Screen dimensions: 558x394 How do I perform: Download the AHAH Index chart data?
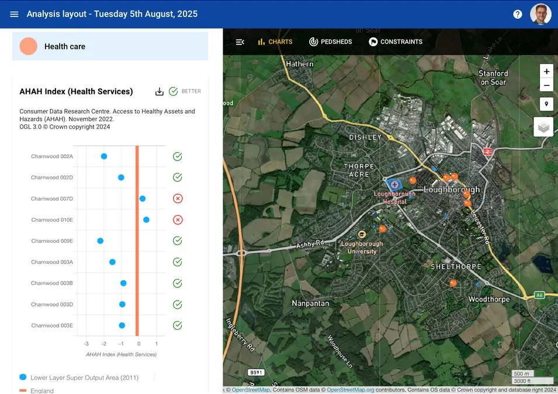160,92
